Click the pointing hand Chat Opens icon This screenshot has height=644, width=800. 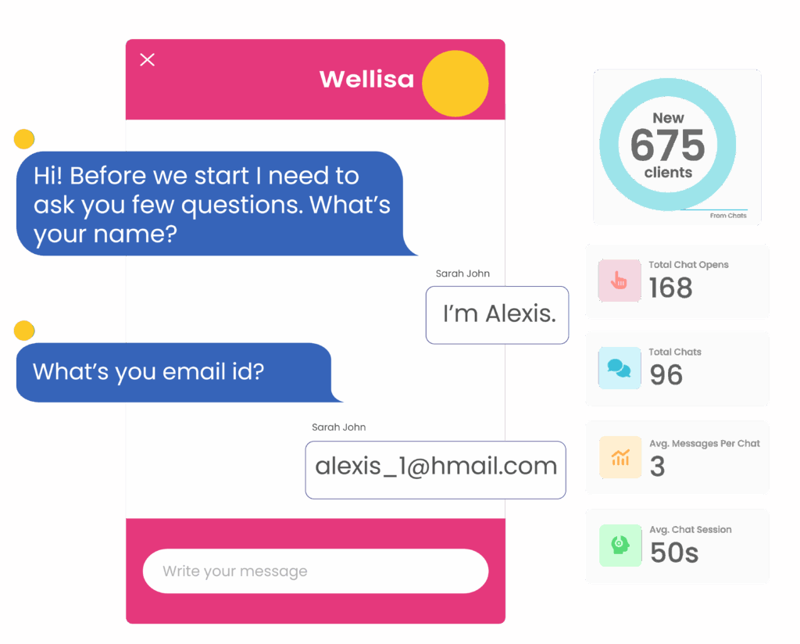click(x=618, y=281)
